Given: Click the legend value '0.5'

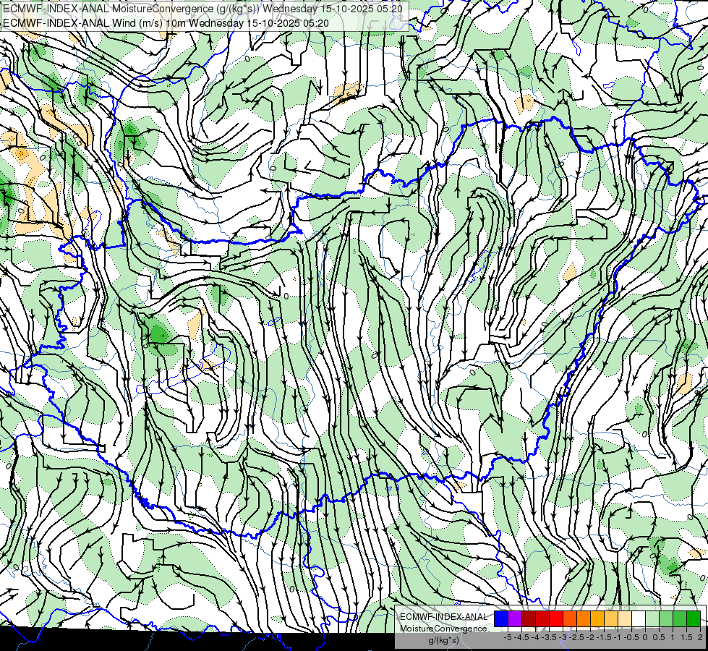Looking at the screenshot, I should 659,637.
